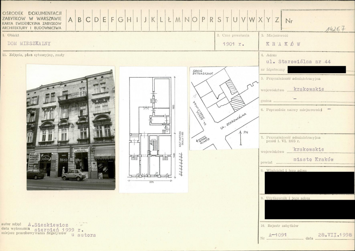Click the Stare Miasto direction arrow
Screen dimensions: 355x251
(203, 140)
